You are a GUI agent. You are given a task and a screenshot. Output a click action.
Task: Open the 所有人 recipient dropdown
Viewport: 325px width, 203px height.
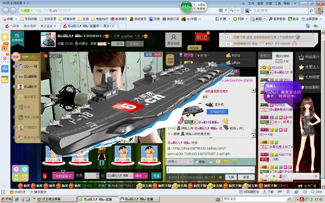click(180, 162)
